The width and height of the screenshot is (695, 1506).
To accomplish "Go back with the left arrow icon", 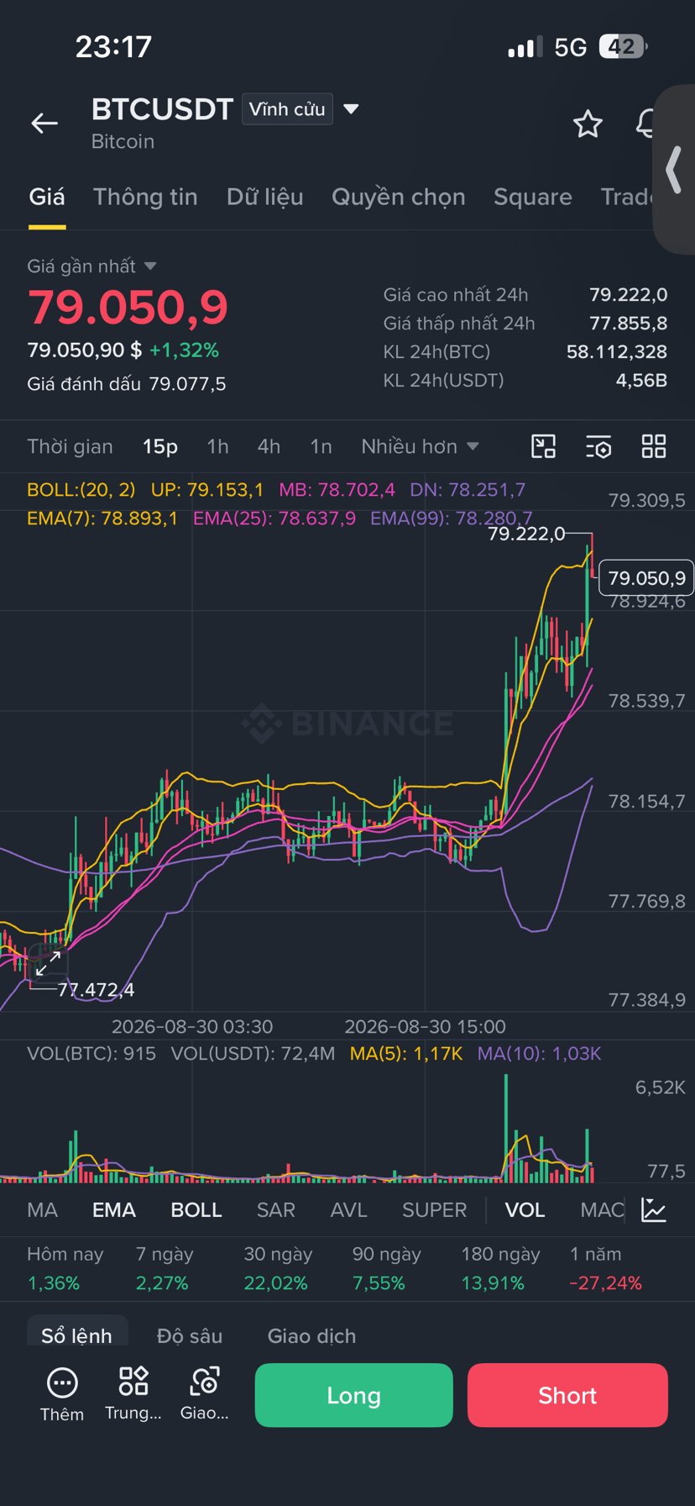I will (x=44, y=124).
